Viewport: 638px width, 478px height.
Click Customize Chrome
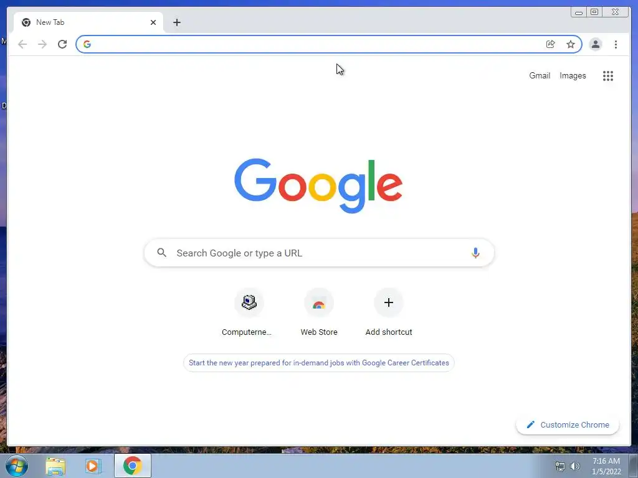pyautogui.click(x=568, y=424)
